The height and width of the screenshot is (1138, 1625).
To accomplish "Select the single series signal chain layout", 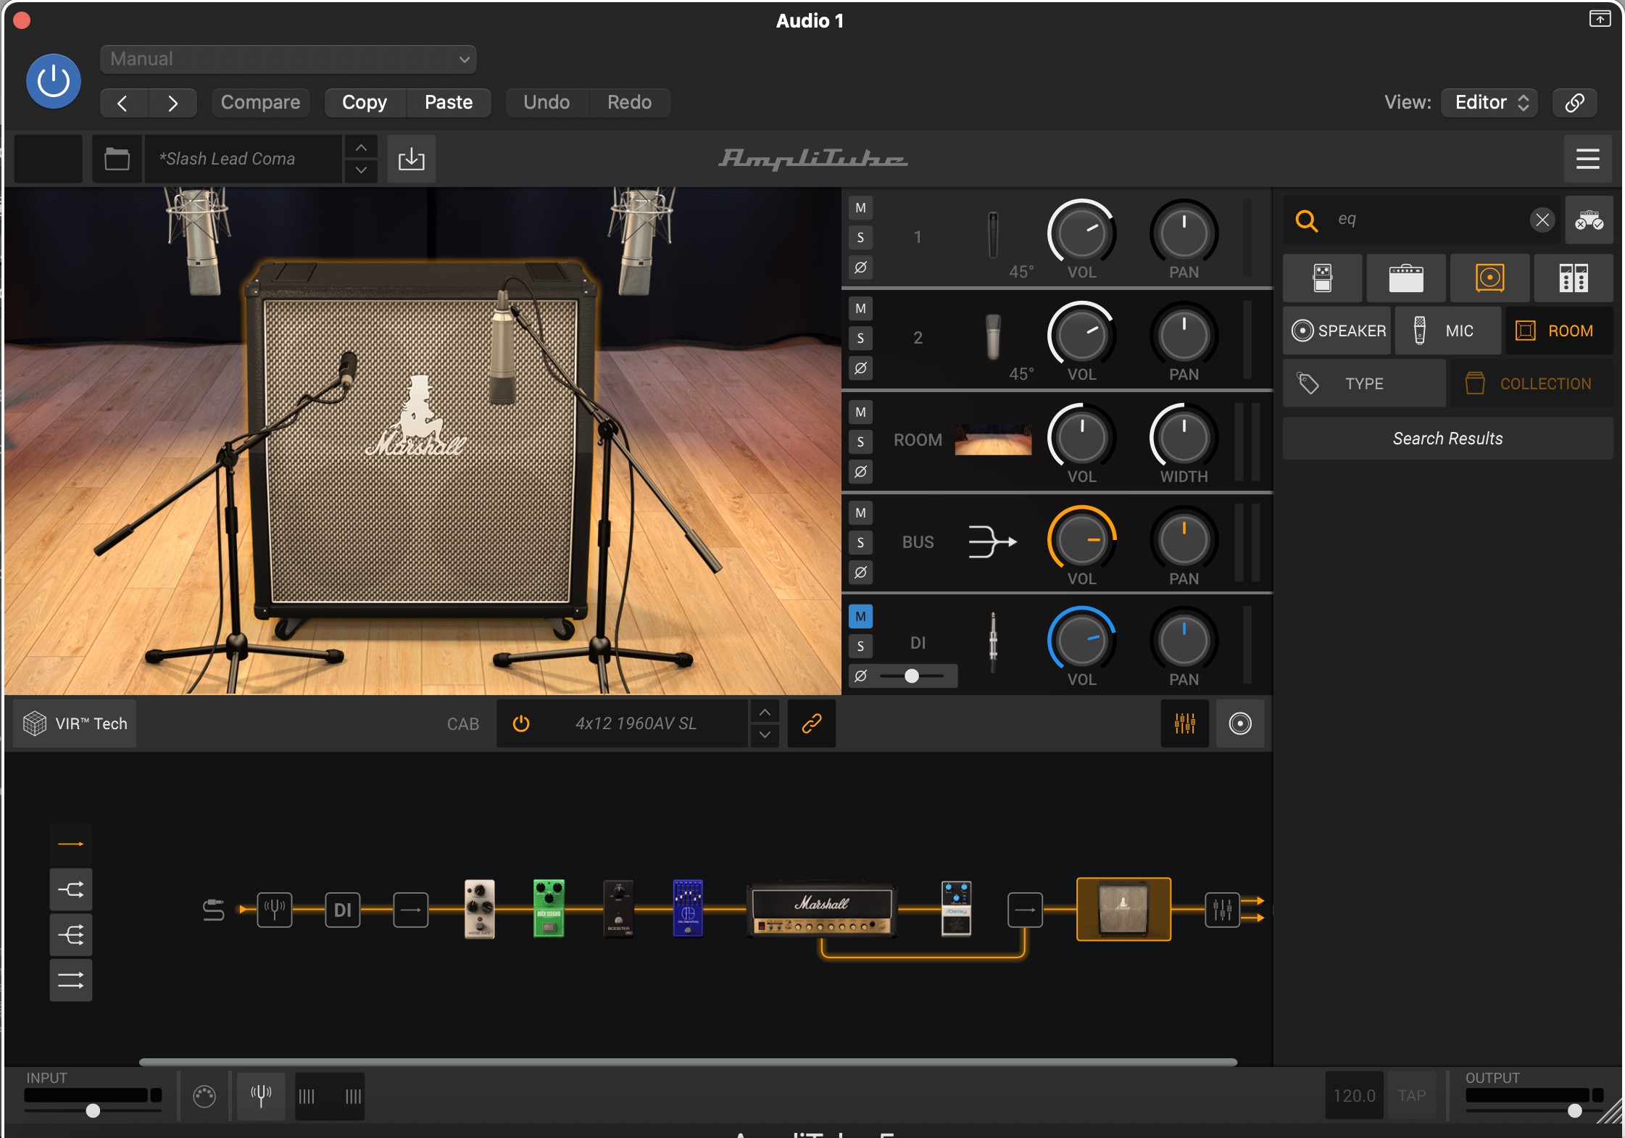I will (71, 844).
